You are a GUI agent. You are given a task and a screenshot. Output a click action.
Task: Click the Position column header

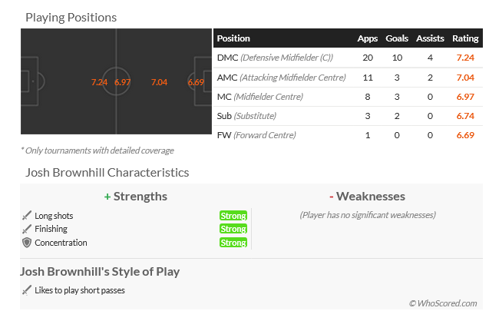click(233, 38)
